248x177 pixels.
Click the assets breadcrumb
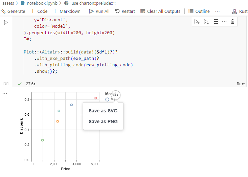8,3
